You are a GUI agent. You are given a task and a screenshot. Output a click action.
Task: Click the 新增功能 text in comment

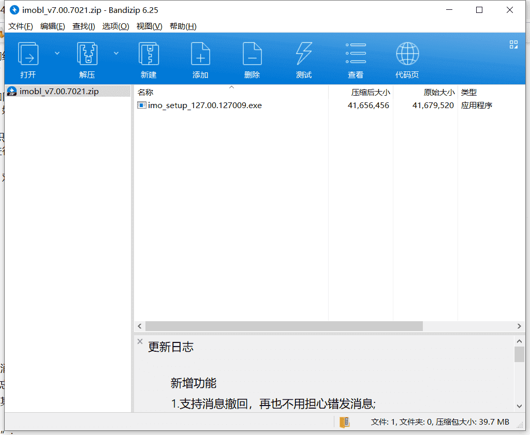point(194,383)
